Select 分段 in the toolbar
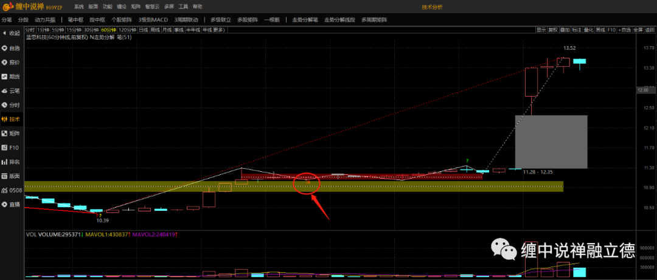This screenshot has width=657, height=280. 23,19
